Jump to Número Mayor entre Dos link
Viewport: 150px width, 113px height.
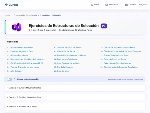tap(22, 47)
